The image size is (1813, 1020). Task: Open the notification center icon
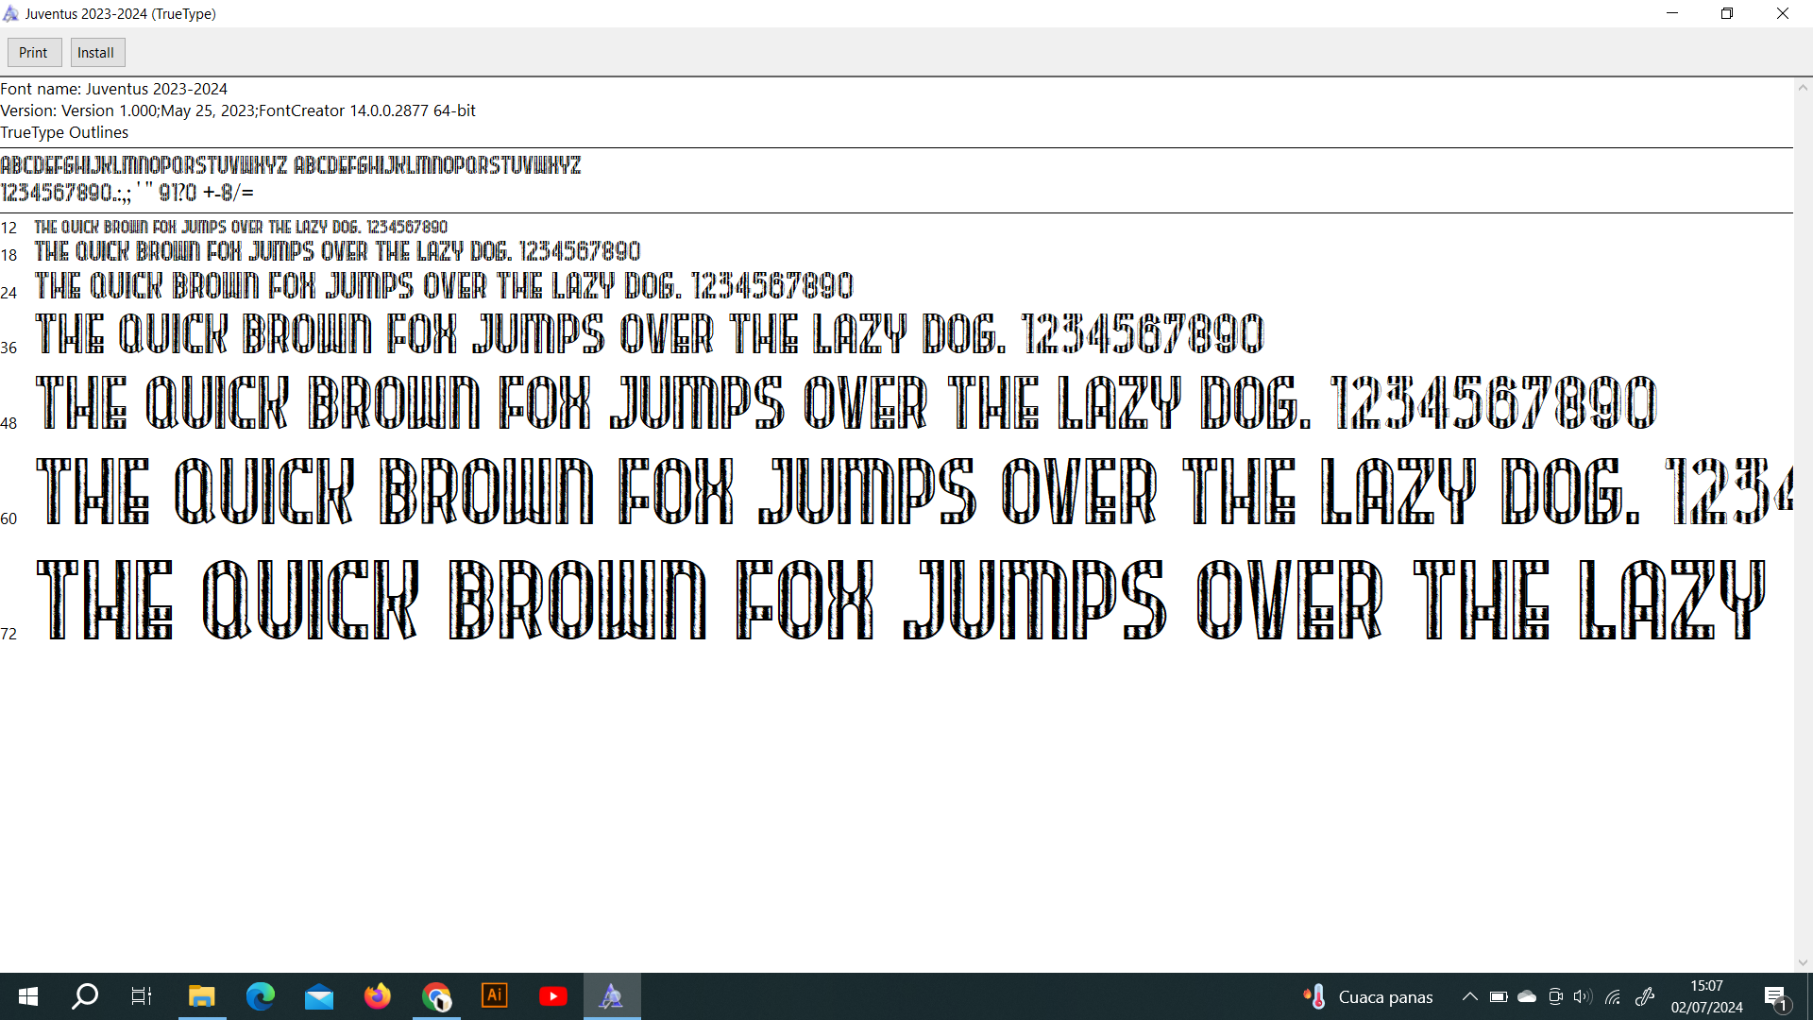point(1775,996)
